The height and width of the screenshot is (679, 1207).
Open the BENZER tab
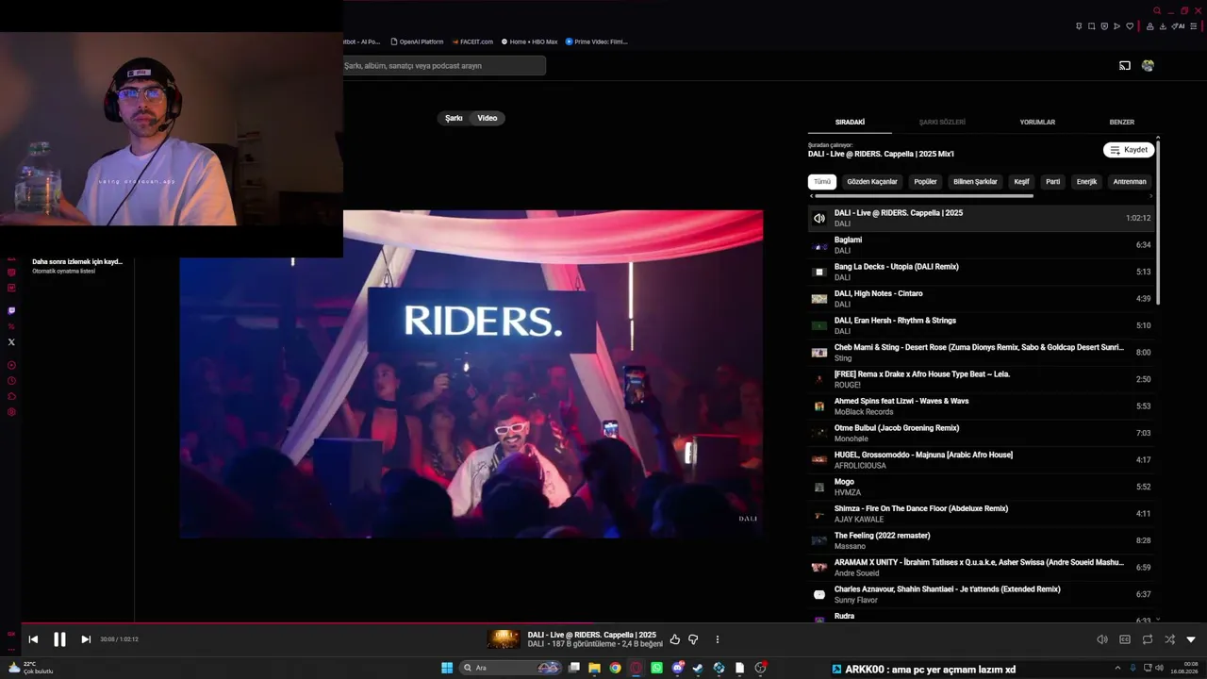coord(1122,123)
